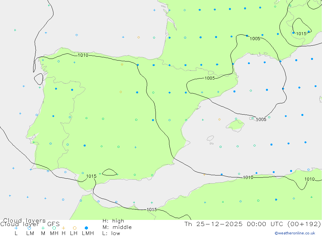Click the green plus M legend symbol

[x=43, y=228]
